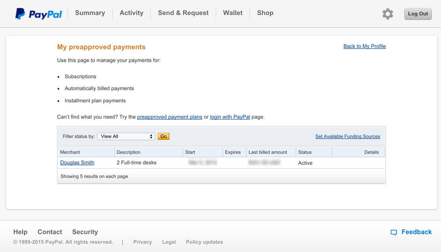
Task: Click the Feedback speech bubble icon
Action: pos(394,232)
